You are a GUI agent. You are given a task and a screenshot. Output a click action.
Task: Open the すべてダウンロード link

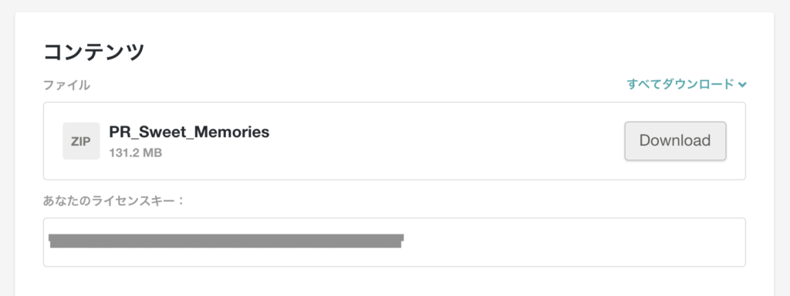pyautogui.click(x=680, y=85)
